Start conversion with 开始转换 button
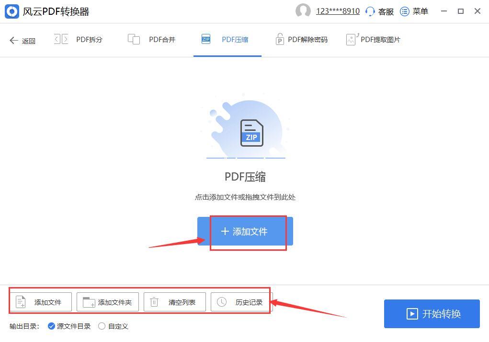489x342 pixels. click(432, 313)
